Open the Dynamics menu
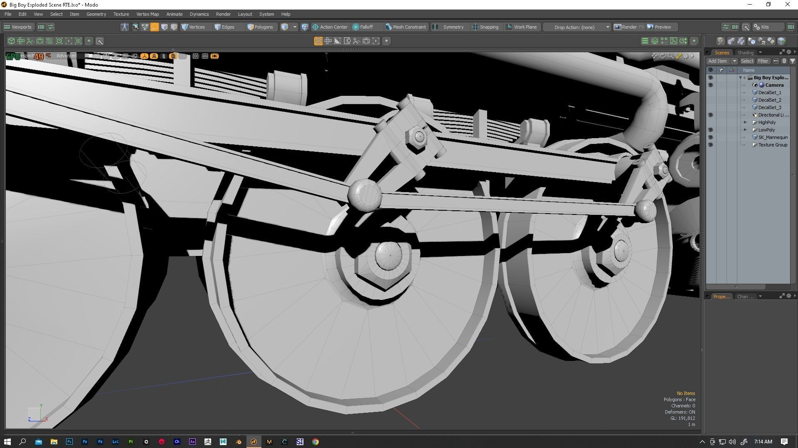This screenshot has height=448, width=798. pyautogui.click(x=199, y=14)
